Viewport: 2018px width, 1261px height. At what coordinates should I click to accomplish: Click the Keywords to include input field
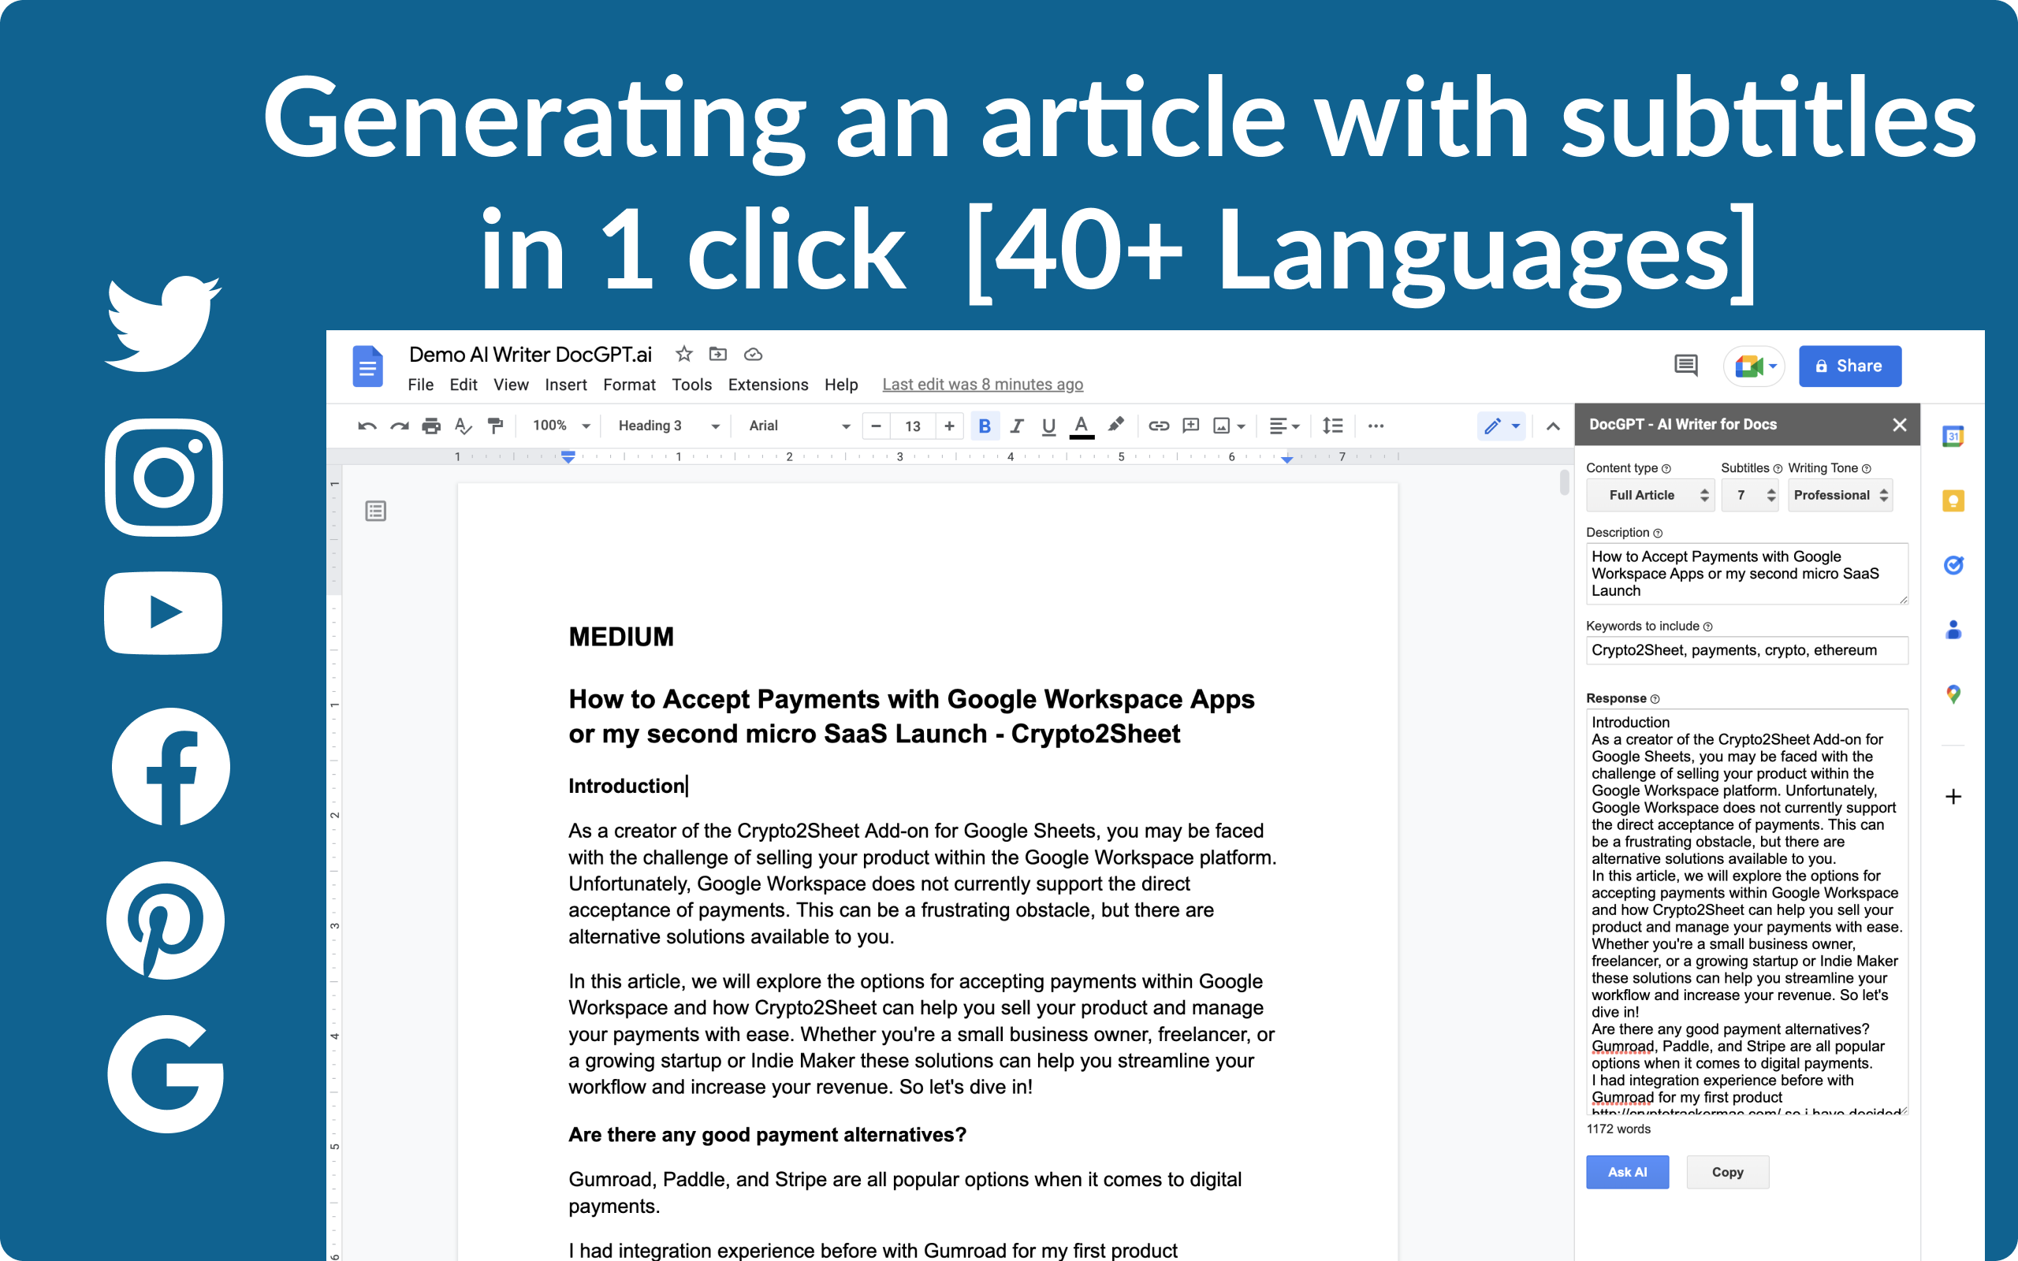[1747, 649]
